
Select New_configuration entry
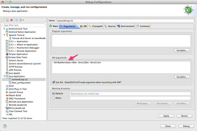[x=21, y=83]
